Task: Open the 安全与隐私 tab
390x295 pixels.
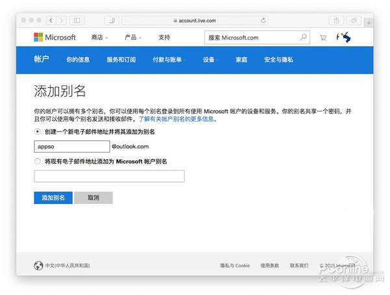Action: click(x=279, y=60)
